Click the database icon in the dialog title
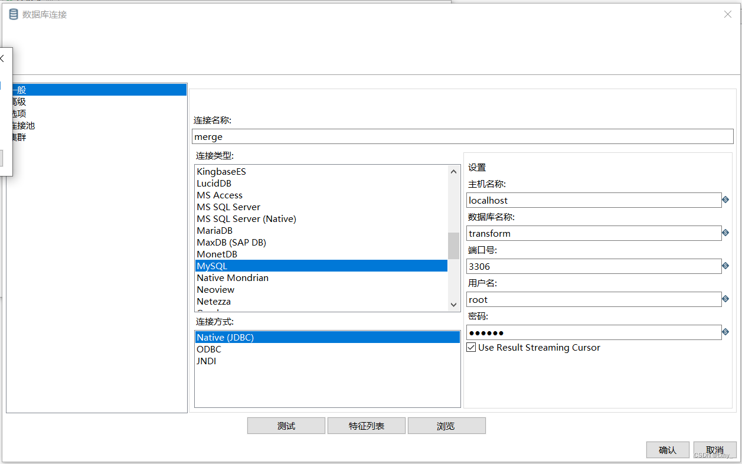Viewport: 742px width, 464px height. click(x=13, y=14)
